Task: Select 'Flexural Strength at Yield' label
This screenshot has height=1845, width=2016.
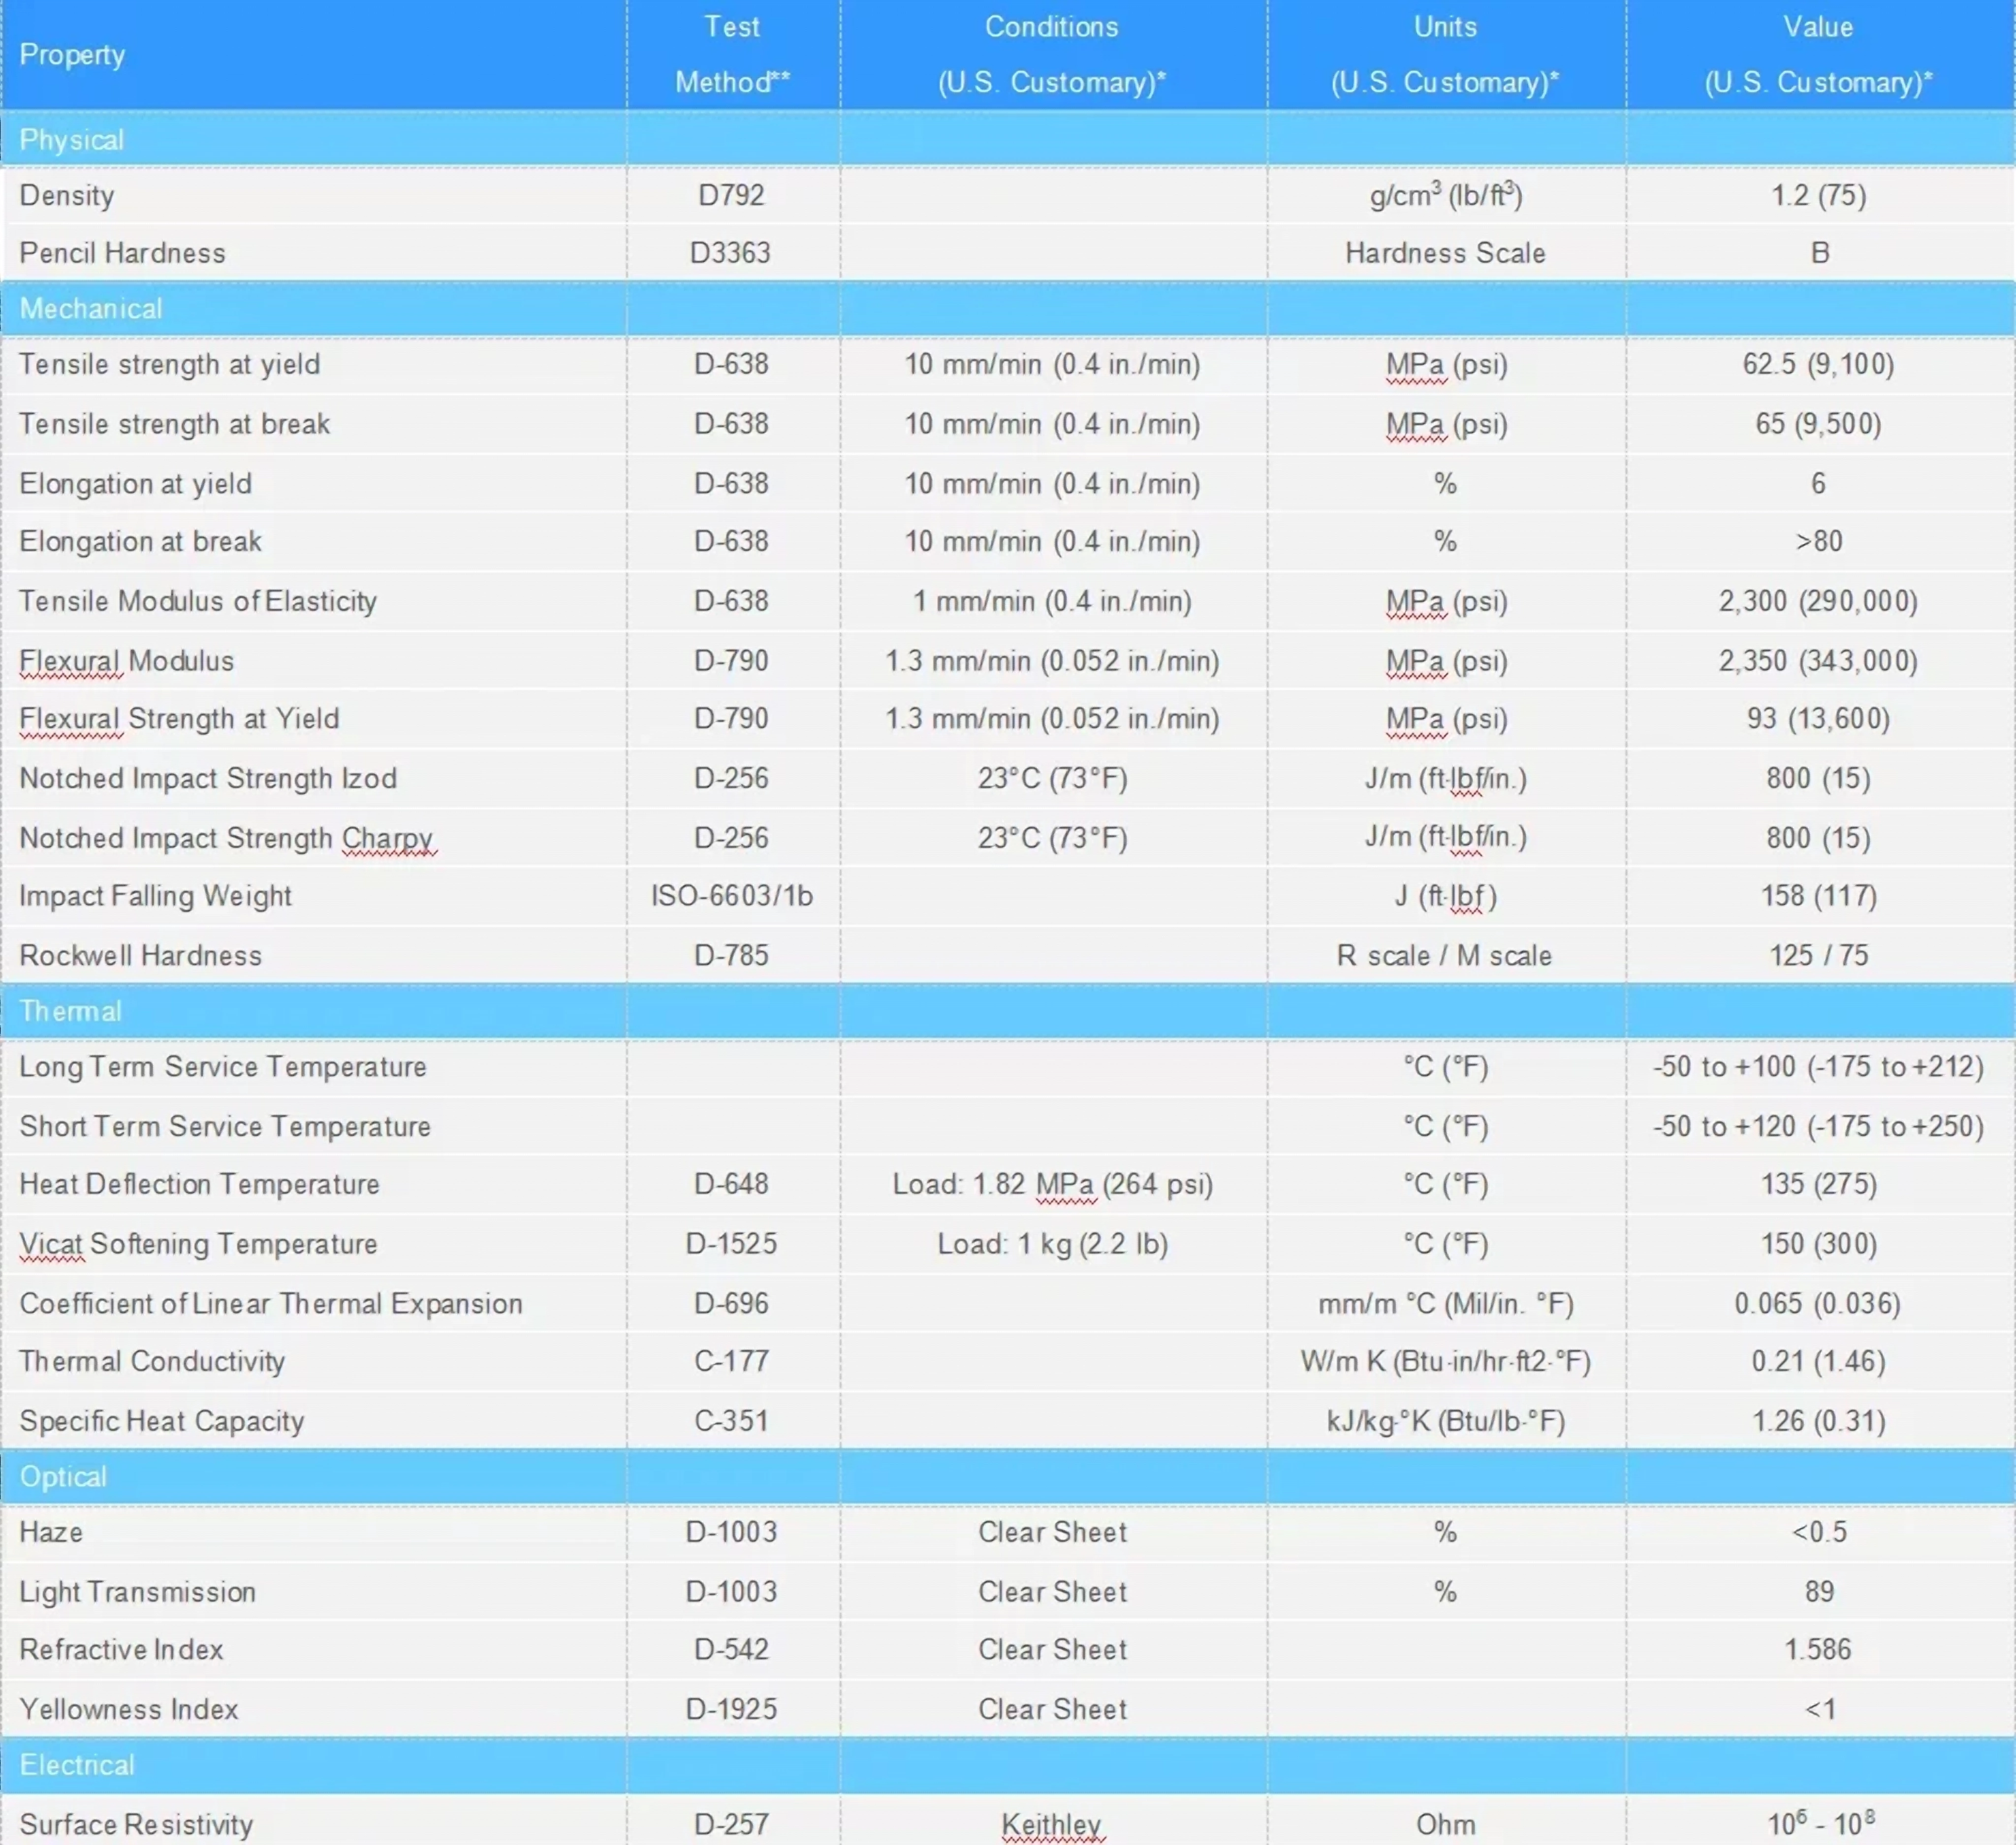Action: point(180,719)
